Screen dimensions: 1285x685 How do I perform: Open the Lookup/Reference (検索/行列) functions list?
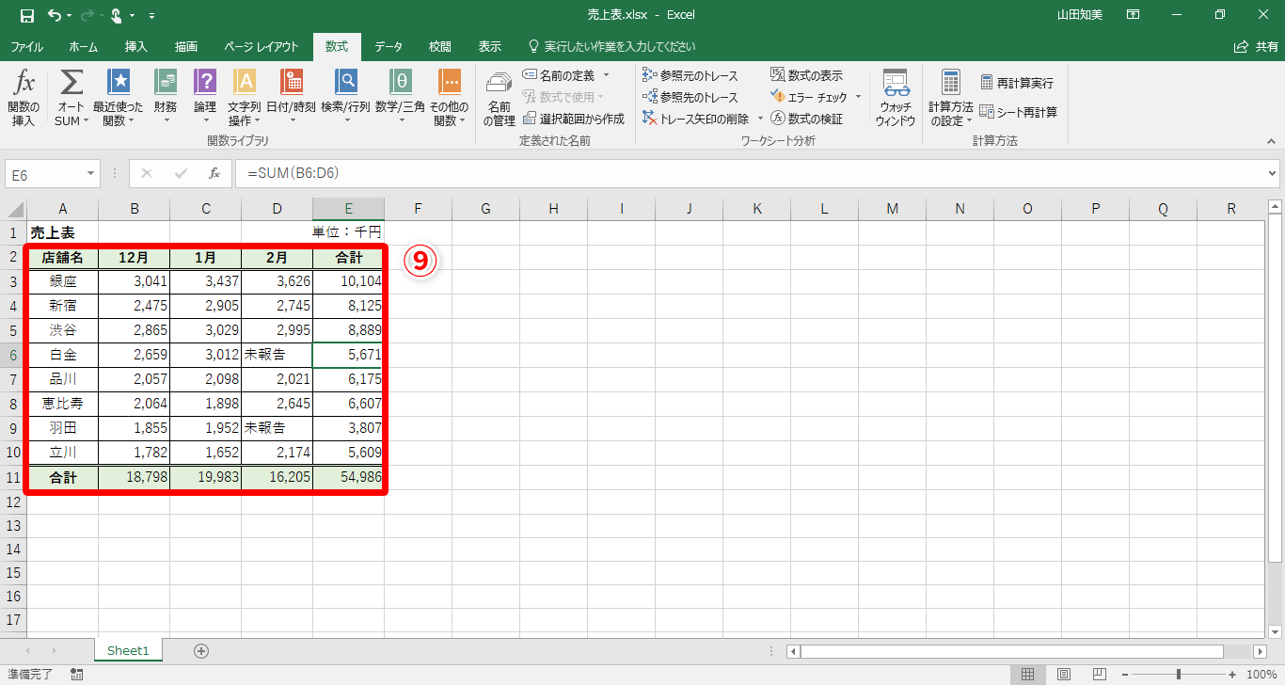(346, 98)
